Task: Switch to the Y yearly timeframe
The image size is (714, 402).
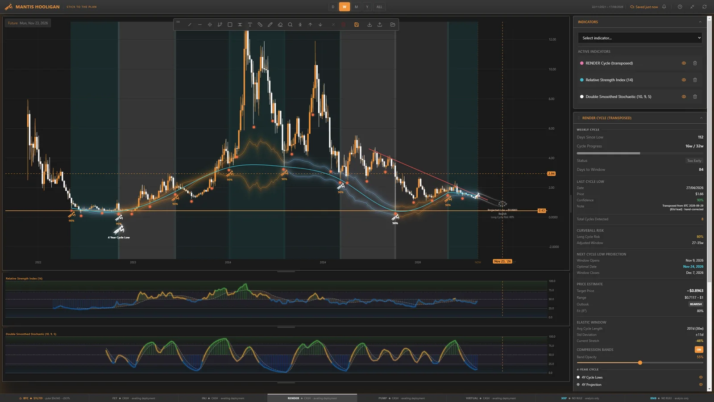Action: point(367,7)
